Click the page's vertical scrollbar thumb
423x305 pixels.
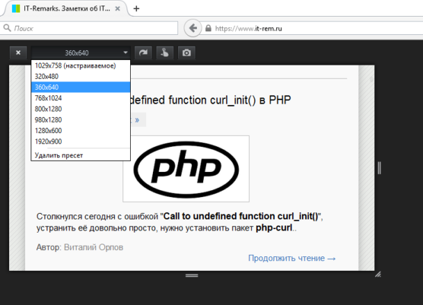pos(372,79)
